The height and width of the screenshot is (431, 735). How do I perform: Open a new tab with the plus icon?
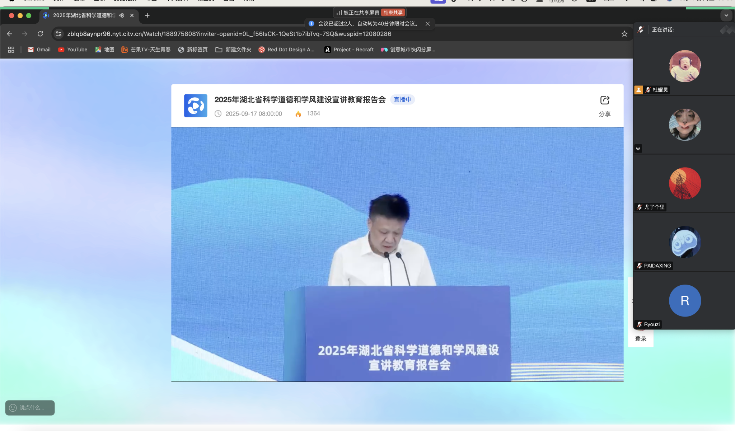pyautogui.click(x=147, y=15)
